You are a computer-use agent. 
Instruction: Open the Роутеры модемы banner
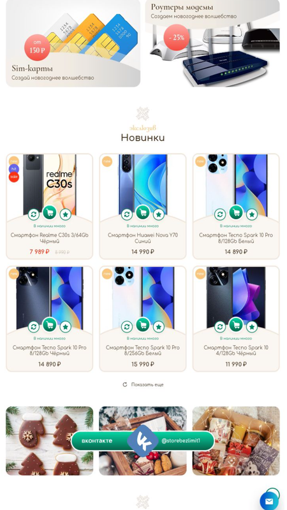[x=212, y=43]
